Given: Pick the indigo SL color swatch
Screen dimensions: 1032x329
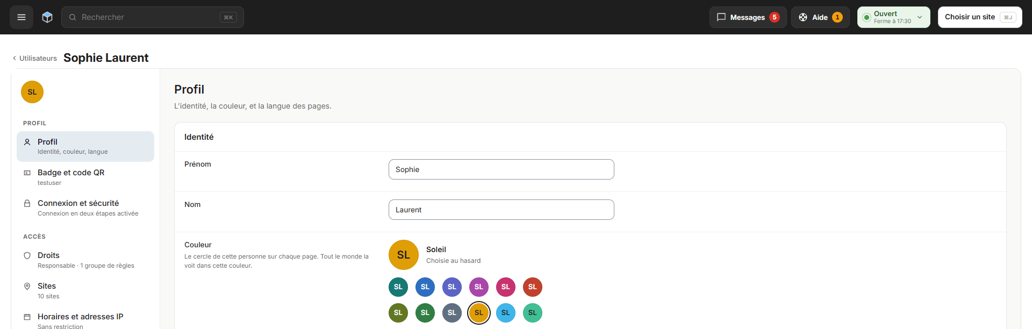Looking at the screenshot, I should click(452, 287).
